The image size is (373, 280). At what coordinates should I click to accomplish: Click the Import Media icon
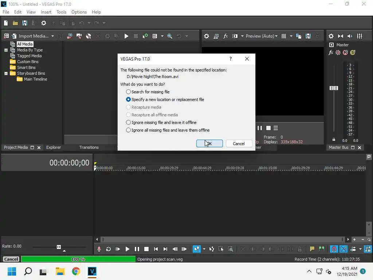click(14, 36)
